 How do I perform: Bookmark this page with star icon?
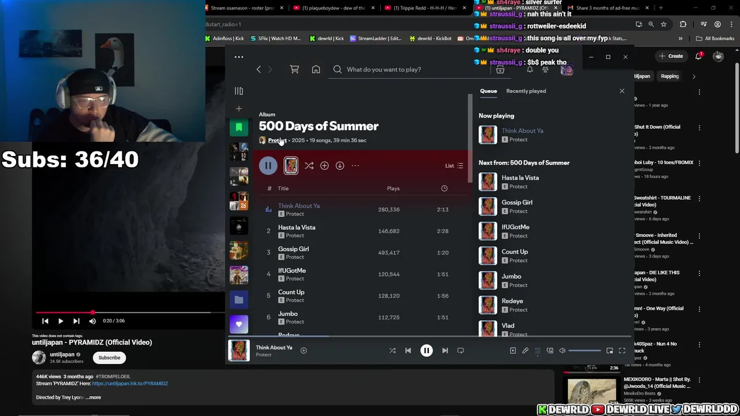coord(664,24)
